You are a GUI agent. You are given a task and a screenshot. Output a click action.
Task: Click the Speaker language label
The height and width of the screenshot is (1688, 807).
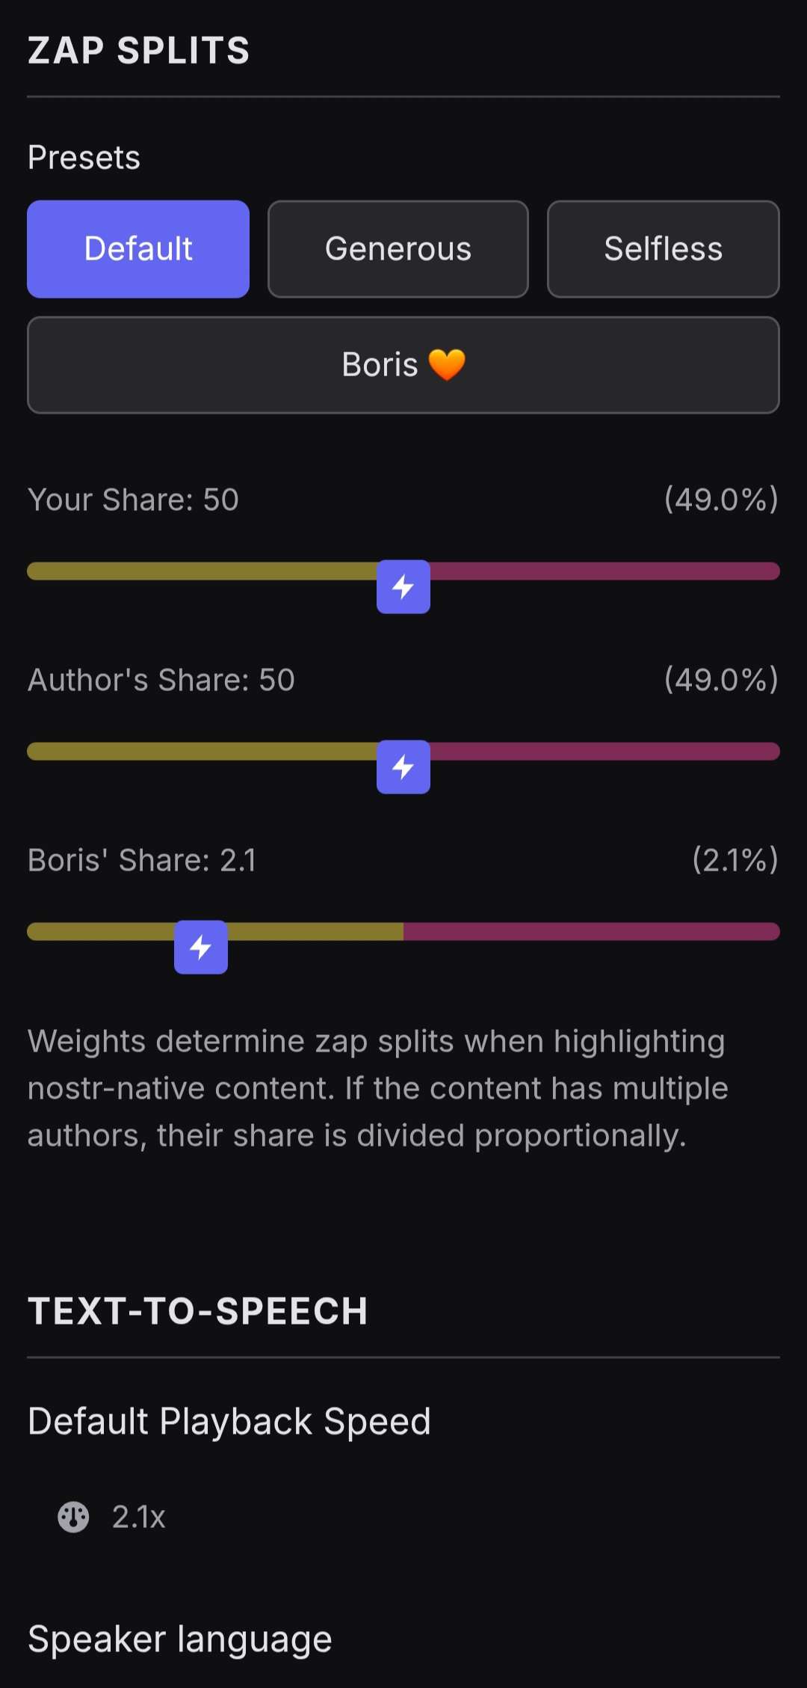point(179,1639)
